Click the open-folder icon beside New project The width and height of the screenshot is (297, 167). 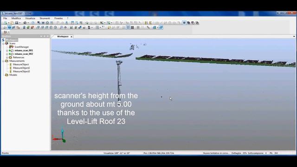click(12, 23)
